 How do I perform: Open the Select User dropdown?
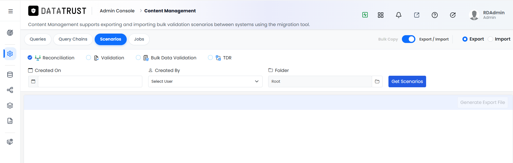[205, 81]
